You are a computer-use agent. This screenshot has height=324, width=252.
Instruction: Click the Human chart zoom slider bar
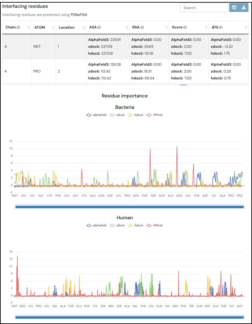130,317
